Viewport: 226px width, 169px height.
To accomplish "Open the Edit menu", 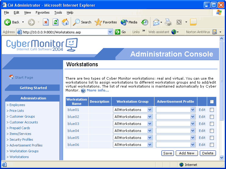I will (x=16, y=12).
